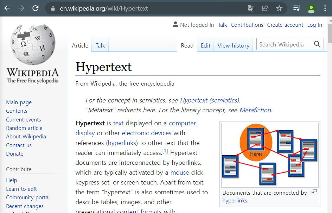Click the Contact us sidebar link
Viewport: 332px width, 213px height.
click(19, 145)
